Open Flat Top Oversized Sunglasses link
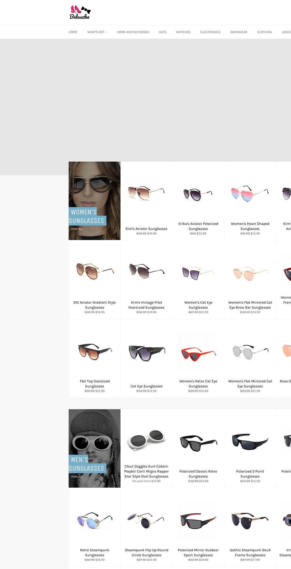The width and height of the screenshot is (291, 569). 95,384
